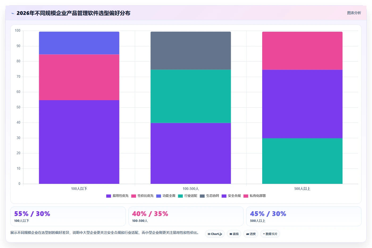Select the purple middle segment of 500人以上 bar
The height and width of the screenshot is (248, 372).
302,104
